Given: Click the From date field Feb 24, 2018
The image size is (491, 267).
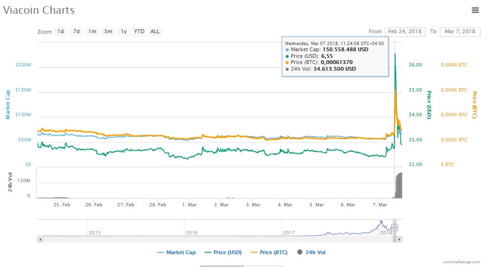Looking at the screenshot, I should tap(405, 32).
